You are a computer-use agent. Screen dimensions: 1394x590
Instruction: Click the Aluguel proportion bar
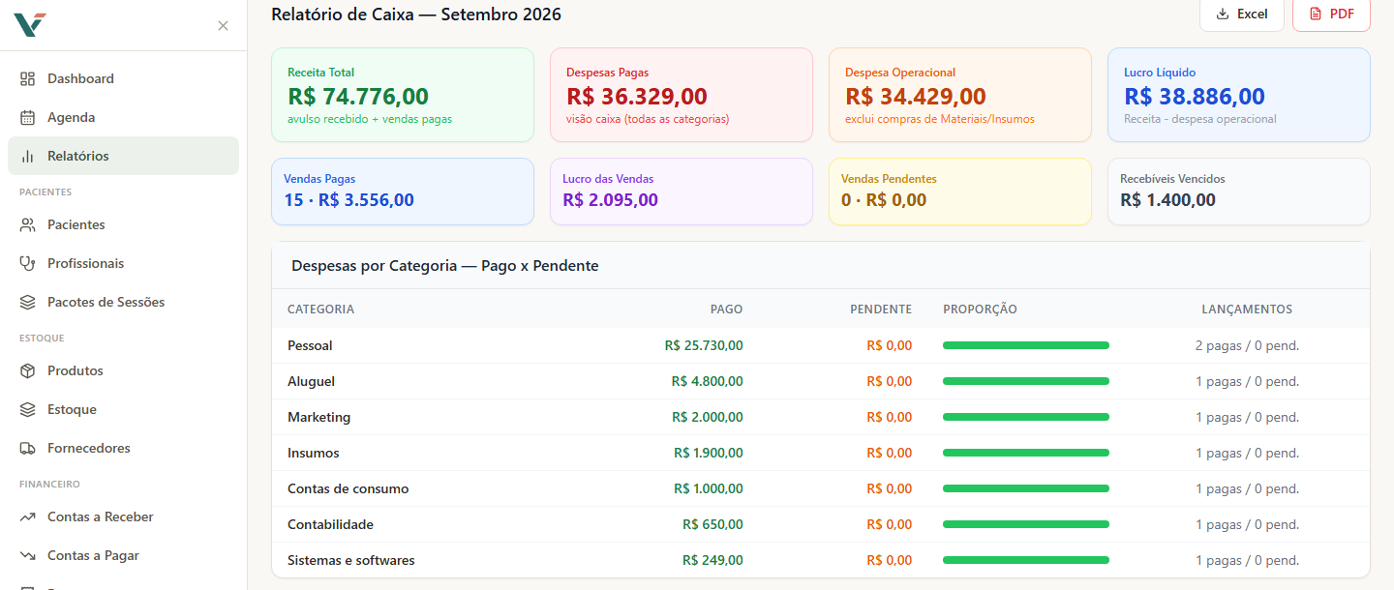coord(1026,381)
